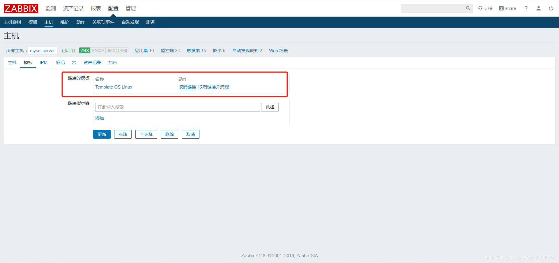Screen dimensions: 559x263
Task: Click the mysql.server breadcrumb
Action: point(42,50)
